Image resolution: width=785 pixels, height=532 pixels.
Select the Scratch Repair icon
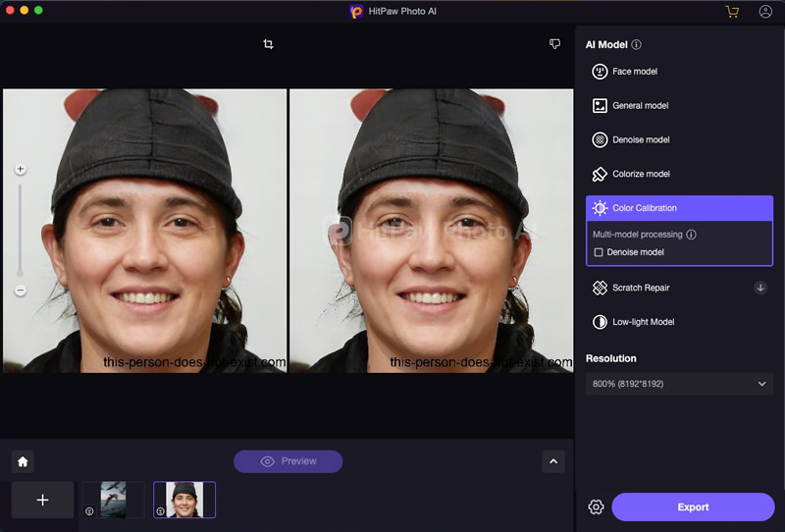coord(600,288)
